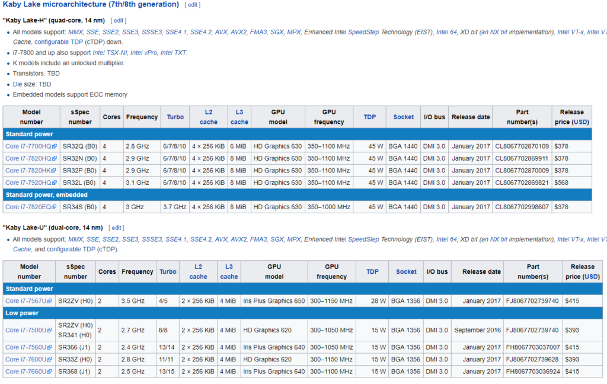This screenshot has height=384, width=607.
Task: Select the 'Low power' row header
Action: click(x=303, y=313)
